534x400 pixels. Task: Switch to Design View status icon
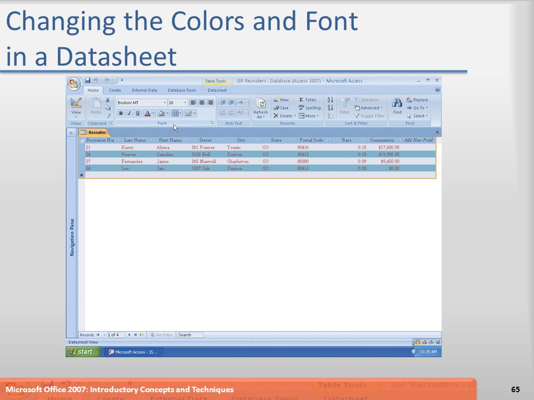point(438,342)
